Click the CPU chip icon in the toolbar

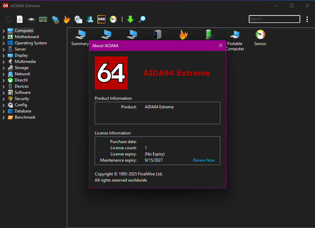point(31,20)
